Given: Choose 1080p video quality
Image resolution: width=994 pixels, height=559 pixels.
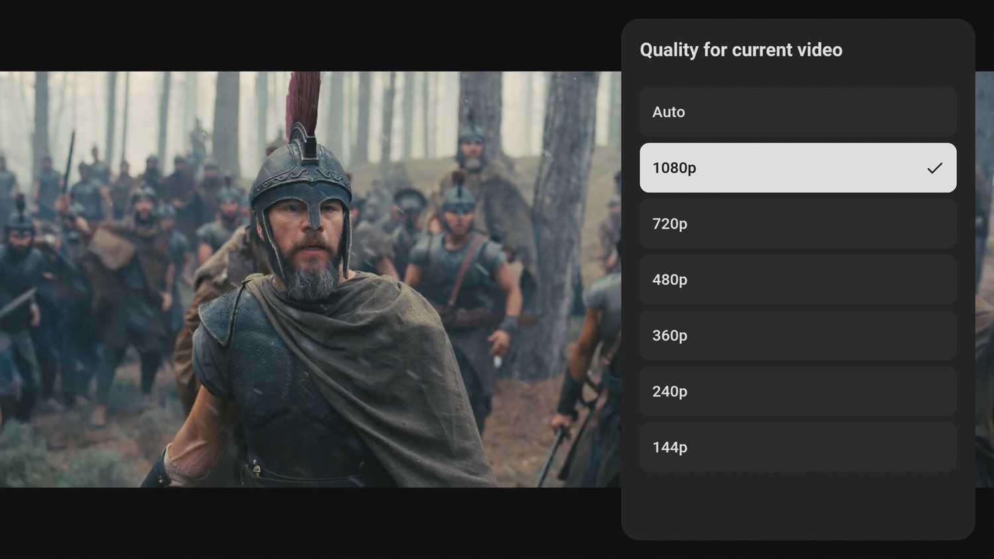Looking at the screenshot, I should tap(798, 168).
